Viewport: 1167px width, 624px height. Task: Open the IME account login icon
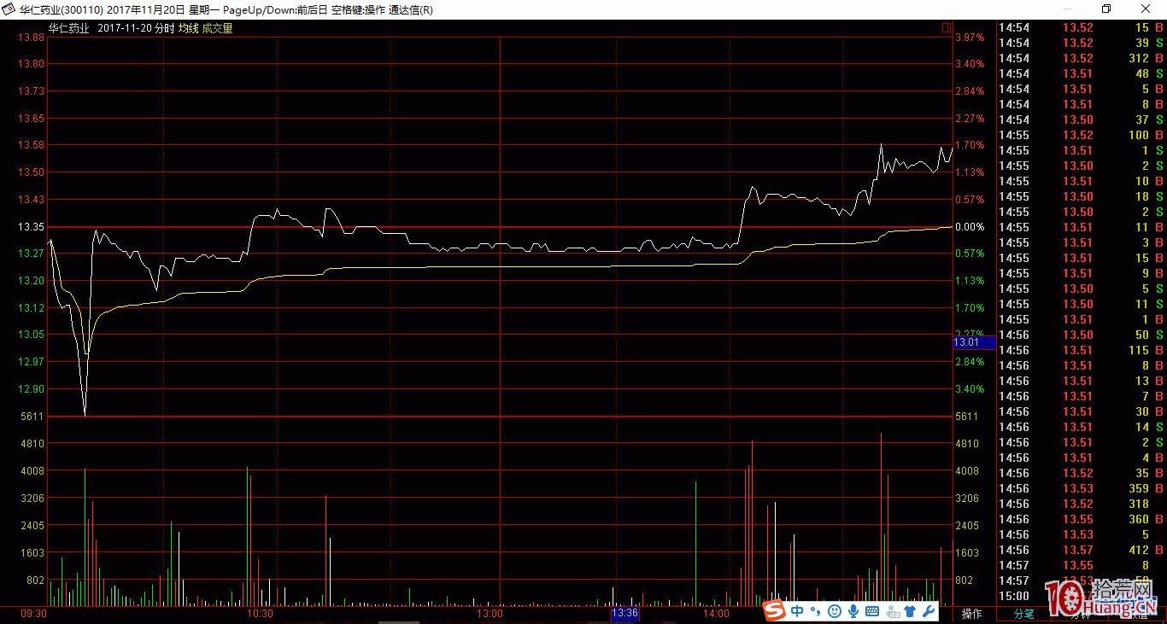point(893,611)
